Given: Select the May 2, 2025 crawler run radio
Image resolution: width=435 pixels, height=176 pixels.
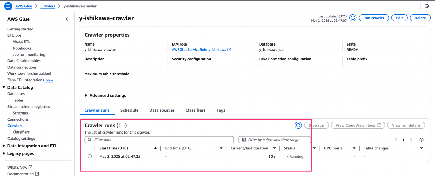Looking at the screenshot, I should click(x=90, y=156).
